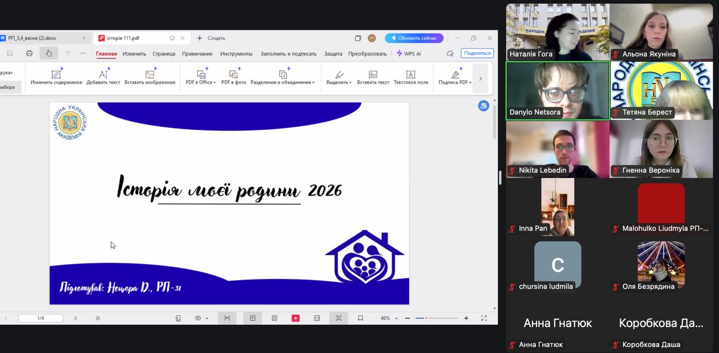Start slideshow with the red play icon
This screenshot has height=353, width=719.
point(295,318)
